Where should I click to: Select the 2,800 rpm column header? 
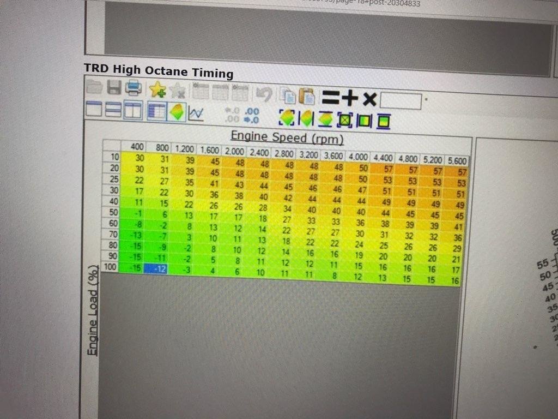click(283, 153)
